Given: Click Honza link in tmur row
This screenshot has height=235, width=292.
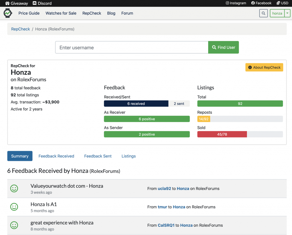Looking at the screenshot, I should [x=179, y=207].
